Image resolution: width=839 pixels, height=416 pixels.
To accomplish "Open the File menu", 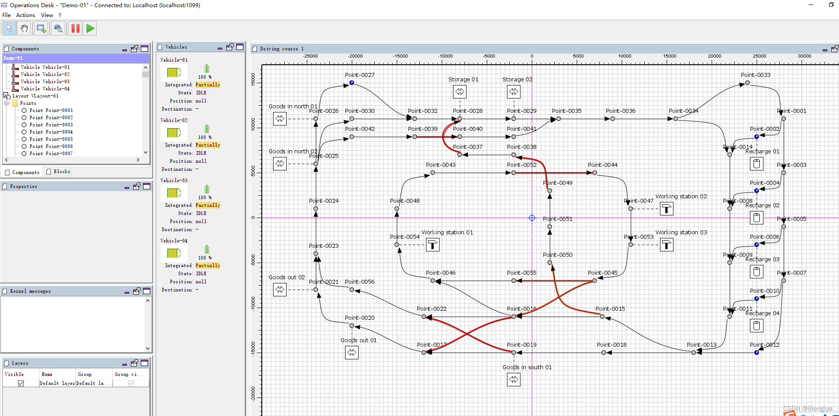I will click(6, 15).
